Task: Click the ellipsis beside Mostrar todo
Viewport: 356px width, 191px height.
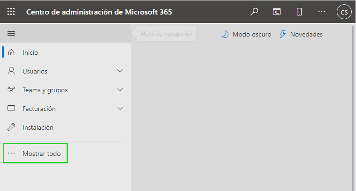Action: [x=11, y=154]
